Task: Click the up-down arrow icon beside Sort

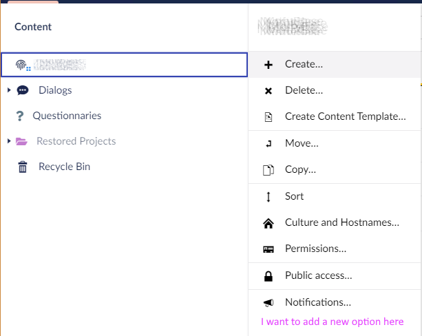Action: [268, 196]
